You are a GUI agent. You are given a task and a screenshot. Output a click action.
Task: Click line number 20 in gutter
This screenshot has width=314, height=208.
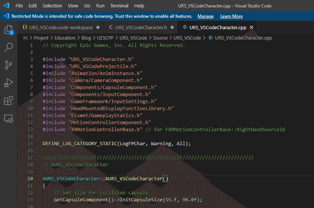click(x=30, y=179)
